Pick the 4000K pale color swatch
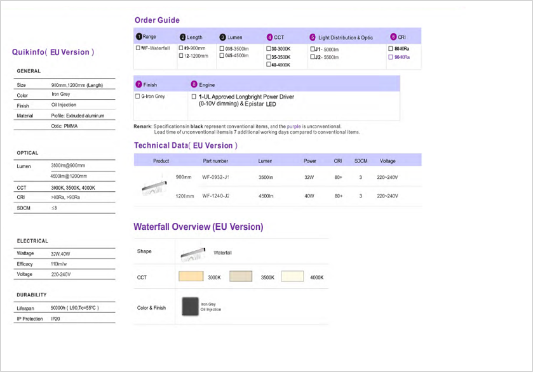Screen dimensions: 533x372 [293, 277]
